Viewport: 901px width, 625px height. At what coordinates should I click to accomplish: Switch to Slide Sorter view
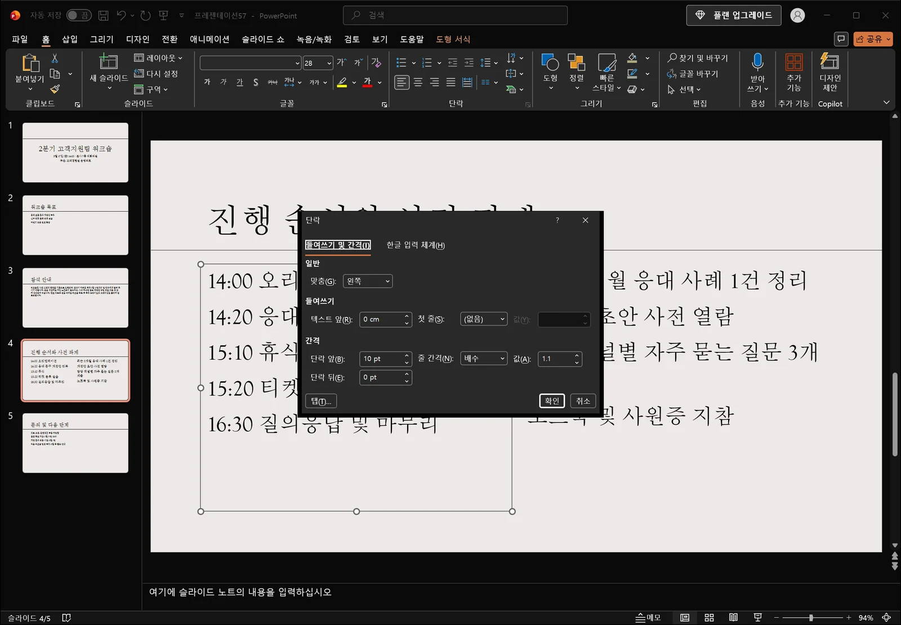[x=709, y=618]
